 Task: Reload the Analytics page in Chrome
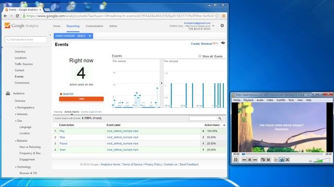tap(17, 16)
